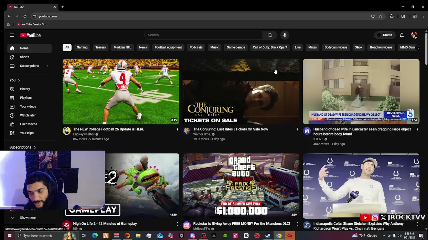Select the News filter chip
This screenshot has width=428, height=240.
(143, 47)
